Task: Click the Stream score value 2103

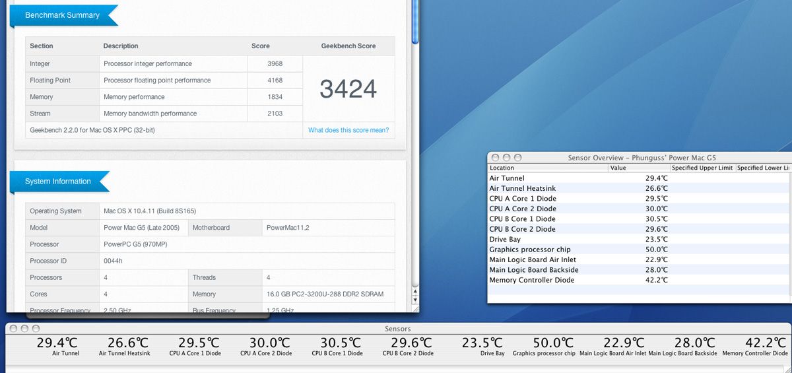Action: click(275, 114)
